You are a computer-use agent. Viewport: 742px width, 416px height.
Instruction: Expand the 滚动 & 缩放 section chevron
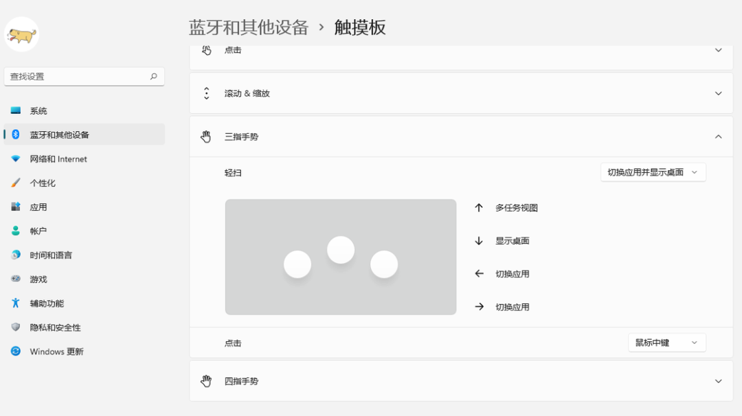[718, 93]
